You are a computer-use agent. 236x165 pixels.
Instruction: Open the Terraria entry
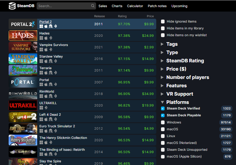tap(46, 68)
